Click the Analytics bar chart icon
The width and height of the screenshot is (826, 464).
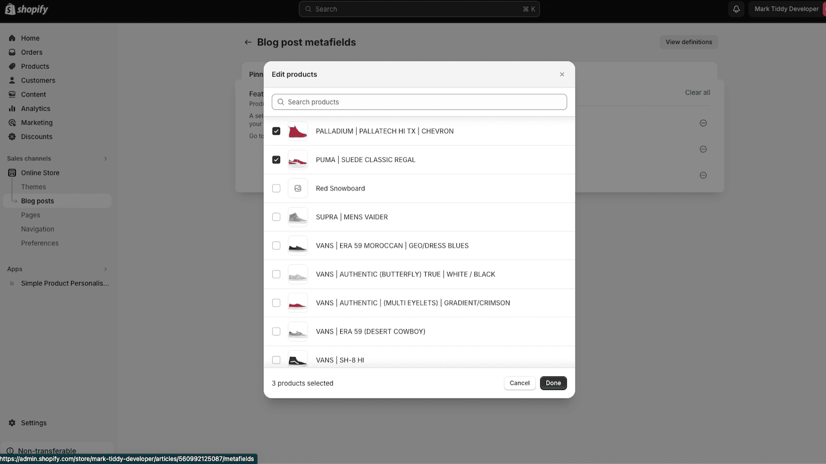point(12,109)
